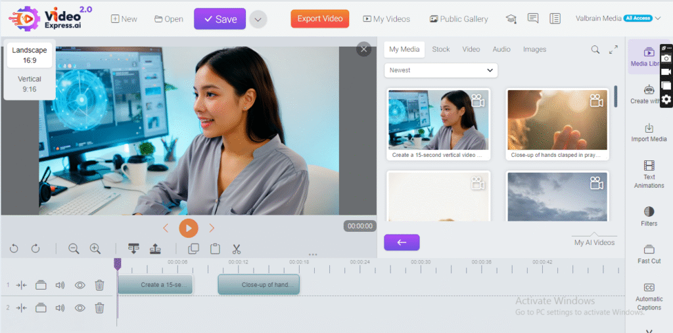
Task: Toggle track 1 visibility eye
Action: [80, 284]
